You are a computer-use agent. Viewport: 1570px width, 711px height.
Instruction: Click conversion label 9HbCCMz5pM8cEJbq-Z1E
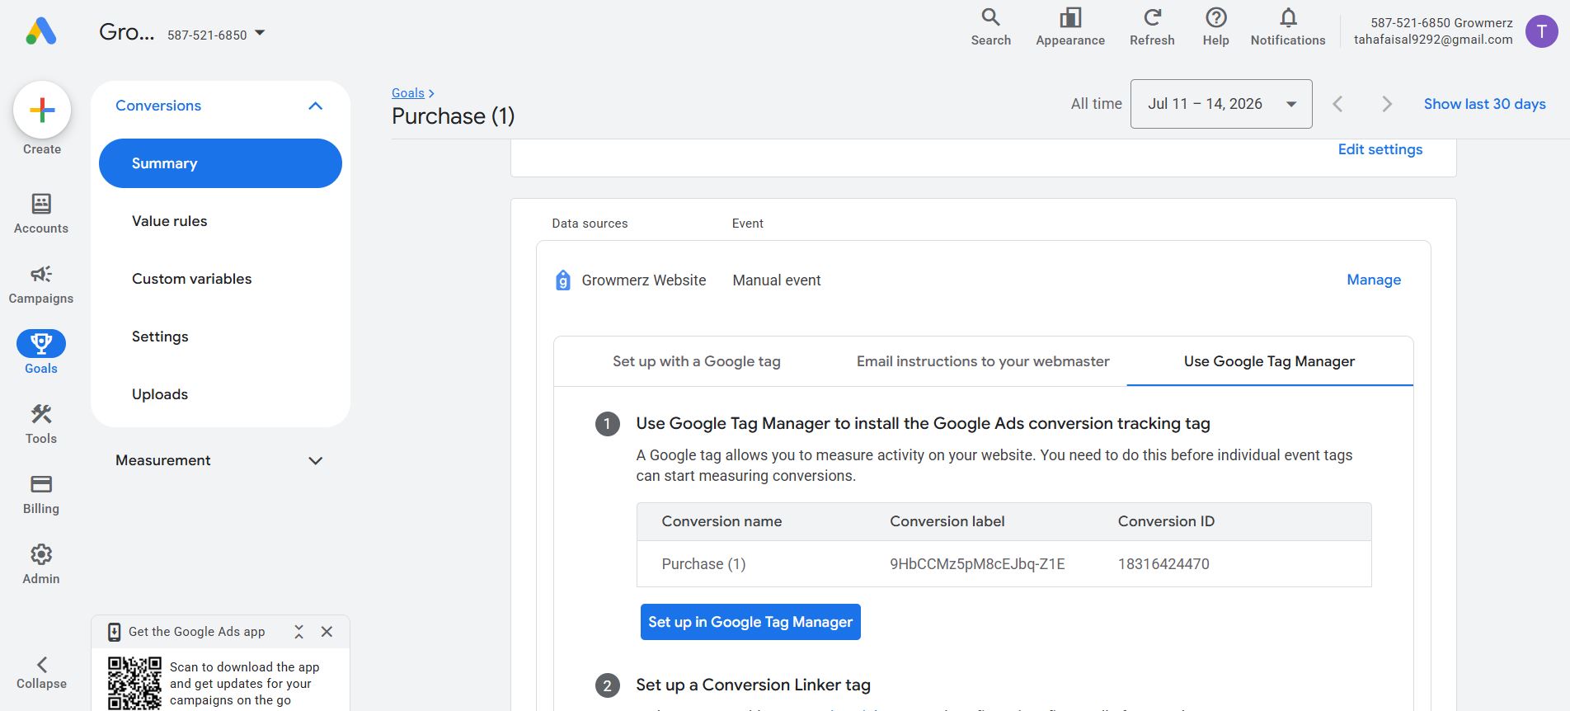click(977, 564)
